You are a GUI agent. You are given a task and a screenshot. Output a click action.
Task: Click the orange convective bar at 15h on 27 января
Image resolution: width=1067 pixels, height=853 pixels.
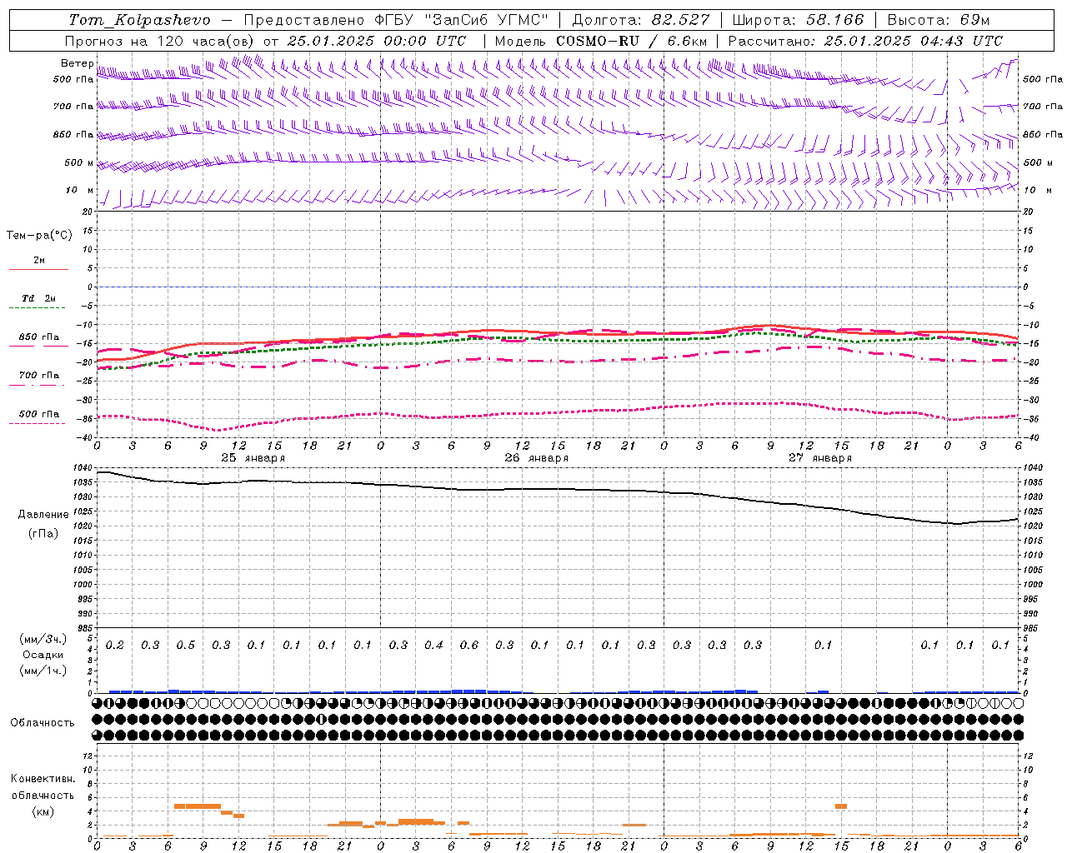point(841,806)
